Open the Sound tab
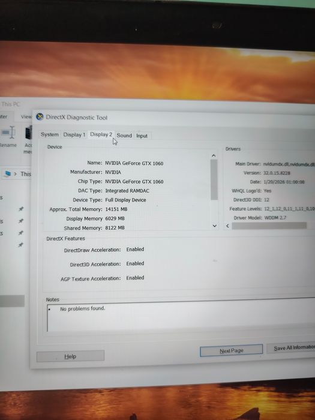The height and width of the screenshot is (420, 315). (124, 136)
